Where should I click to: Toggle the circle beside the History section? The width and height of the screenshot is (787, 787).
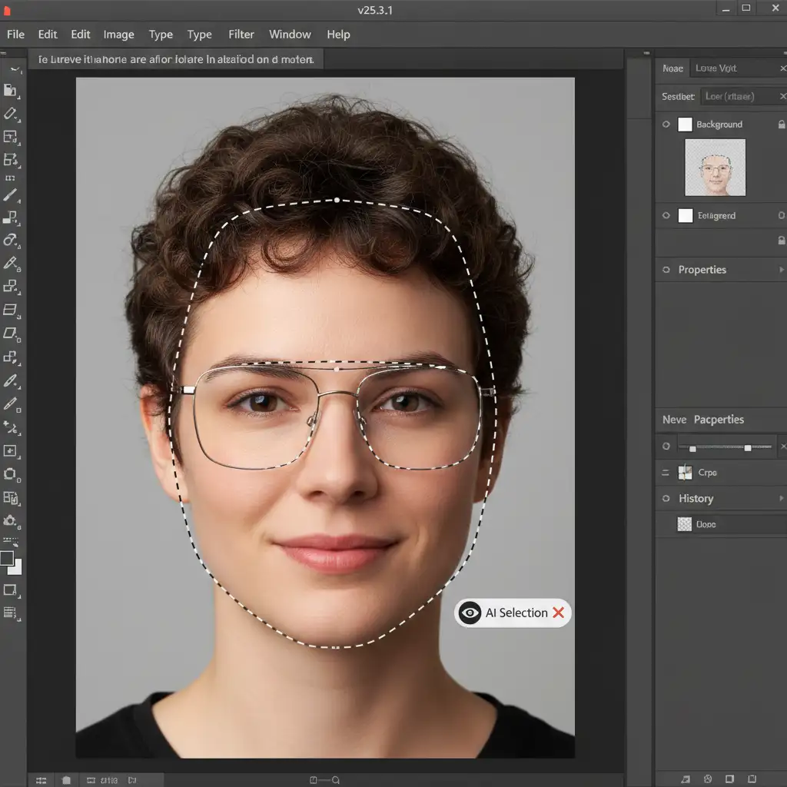click(666, 499)
